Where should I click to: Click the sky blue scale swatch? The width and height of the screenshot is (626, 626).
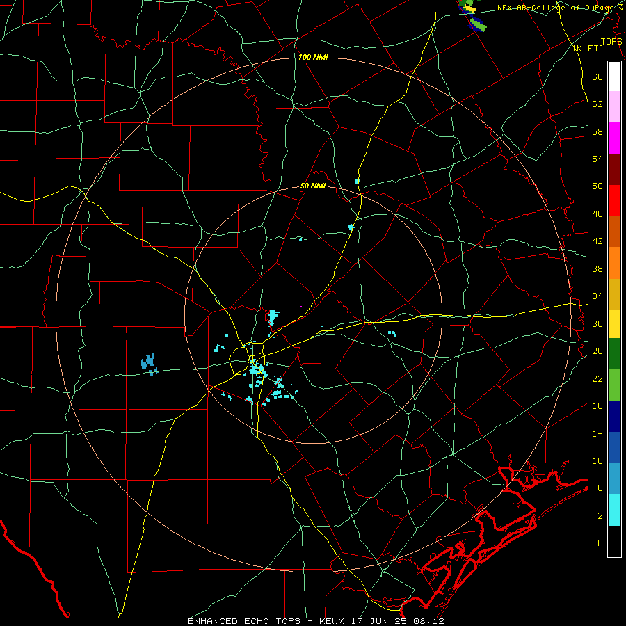[614, 479]
